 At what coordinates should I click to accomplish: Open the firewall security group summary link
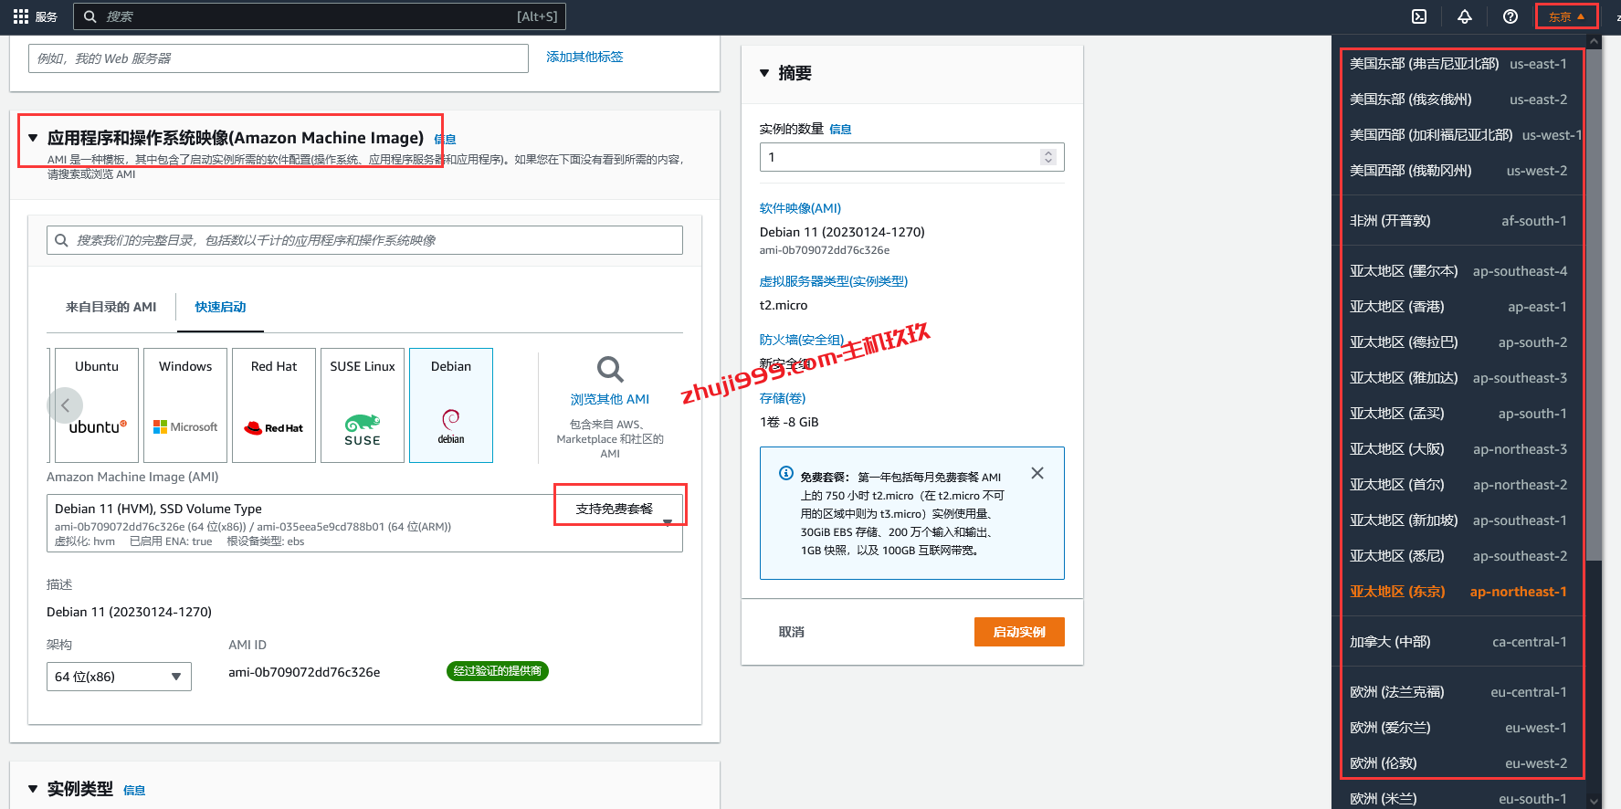click(x=802, y=340)
